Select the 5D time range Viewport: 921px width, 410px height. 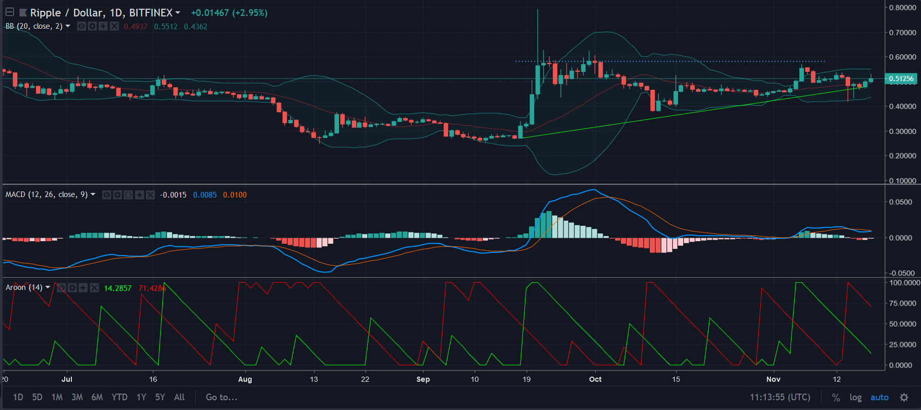37,397
